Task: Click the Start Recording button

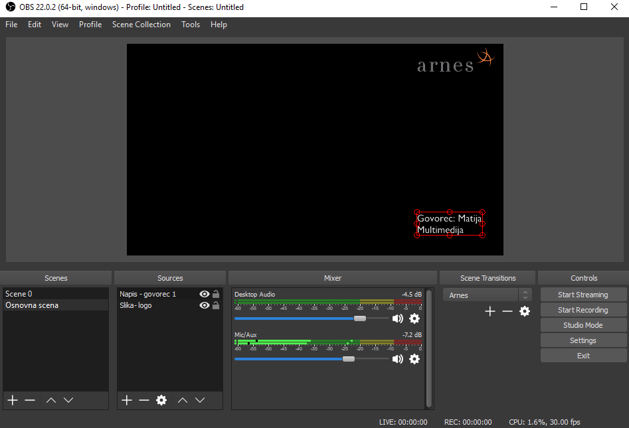Action: pos(583,310)
